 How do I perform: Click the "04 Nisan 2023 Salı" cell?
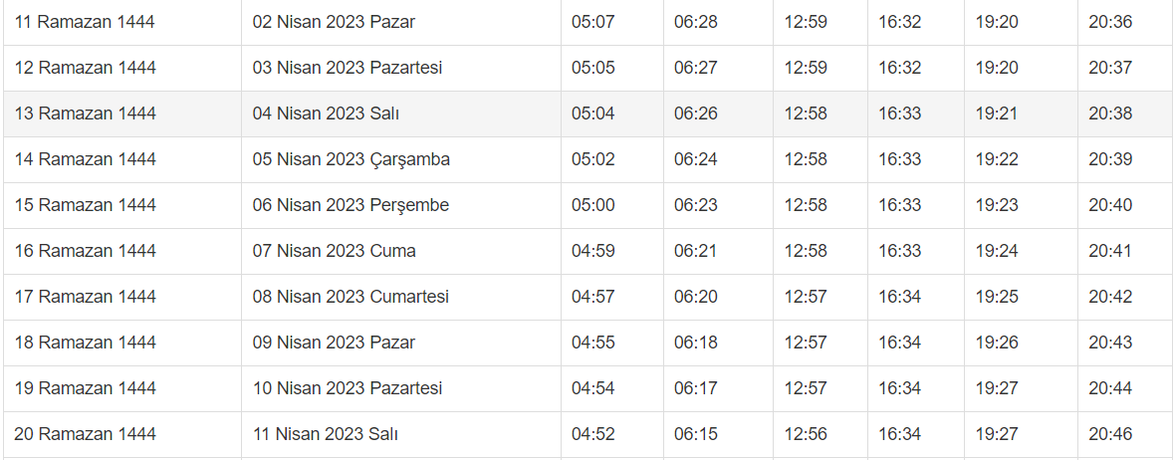[326, 114]
